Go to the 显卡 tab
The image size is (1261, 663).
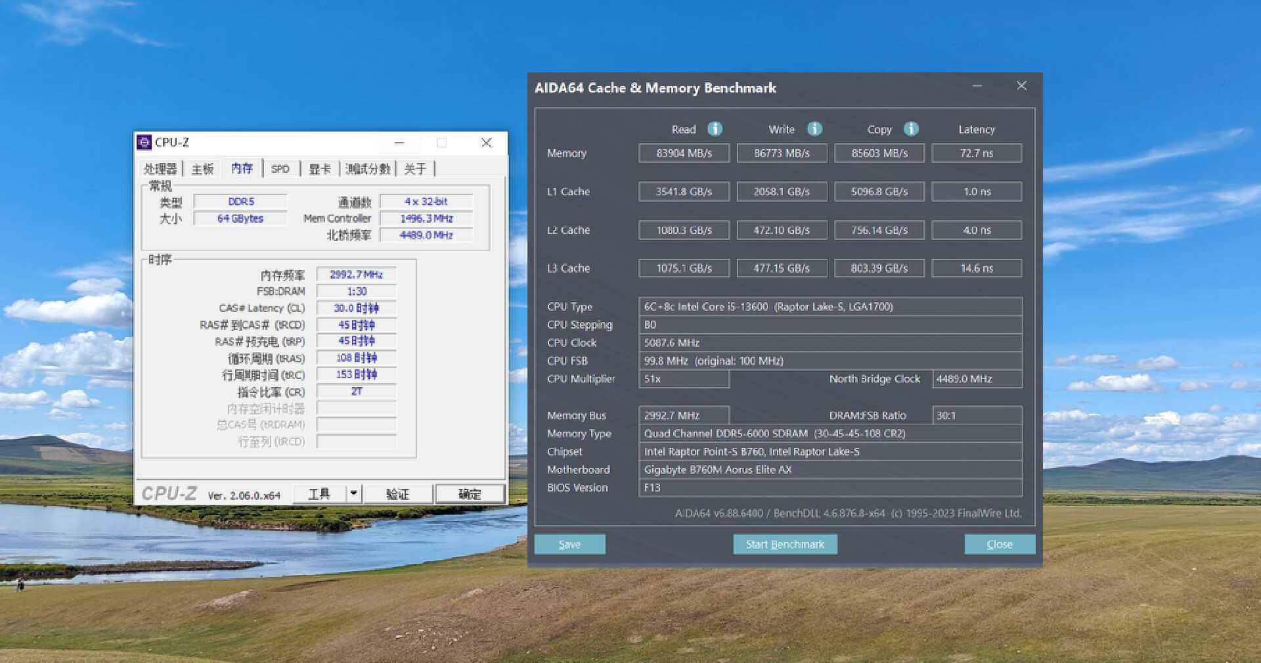[x=319, y=169]
